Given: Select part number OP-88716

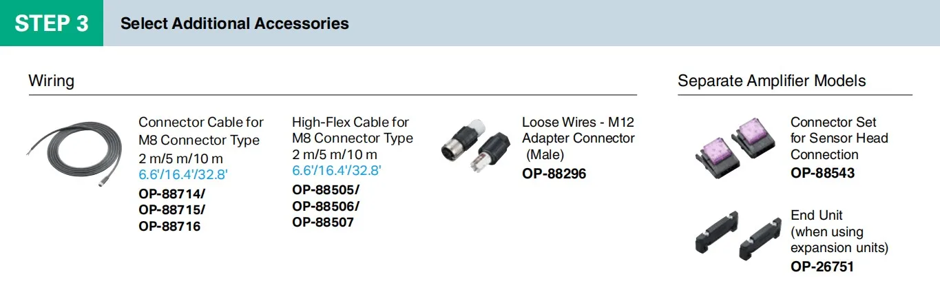Looking at the screenshot, I should coord(169,226).
